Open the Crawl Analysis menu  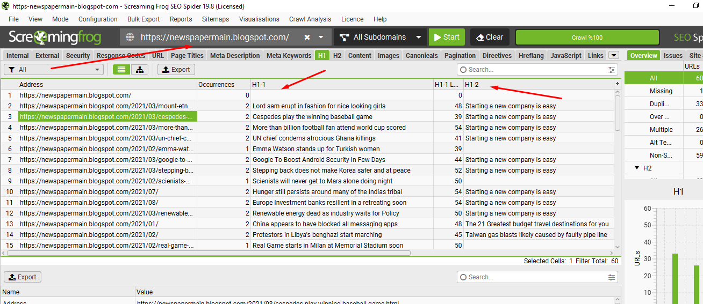(310, 19)
